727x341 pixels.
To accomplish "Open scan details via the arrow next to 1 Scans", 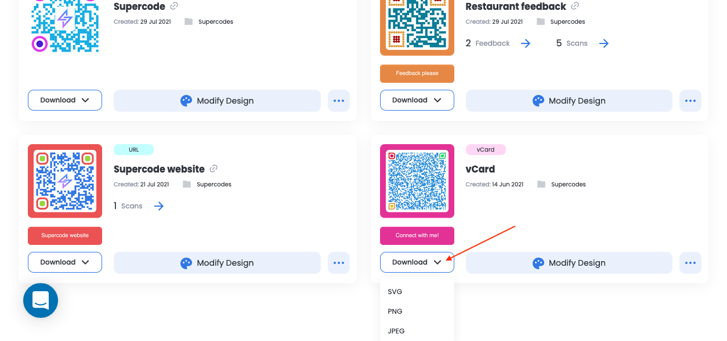I will click(x=158, y=206).
